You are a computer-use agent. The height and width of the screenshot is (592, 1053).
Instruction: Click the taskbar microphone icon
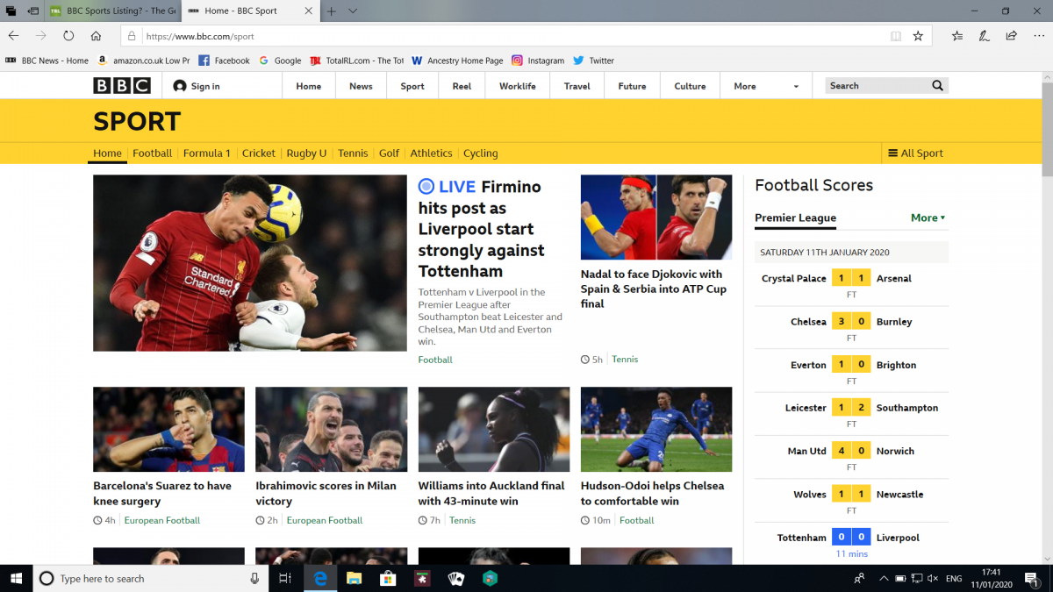[x=254, y=578]
